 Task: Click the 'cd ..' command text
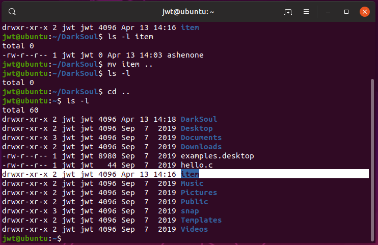[118, 92]
